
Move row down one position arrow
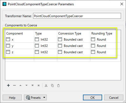click(x=27, y=85)
